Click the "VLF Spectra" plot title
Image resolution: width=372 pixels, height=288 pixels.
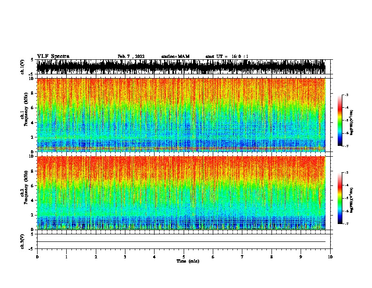[53, 56]
